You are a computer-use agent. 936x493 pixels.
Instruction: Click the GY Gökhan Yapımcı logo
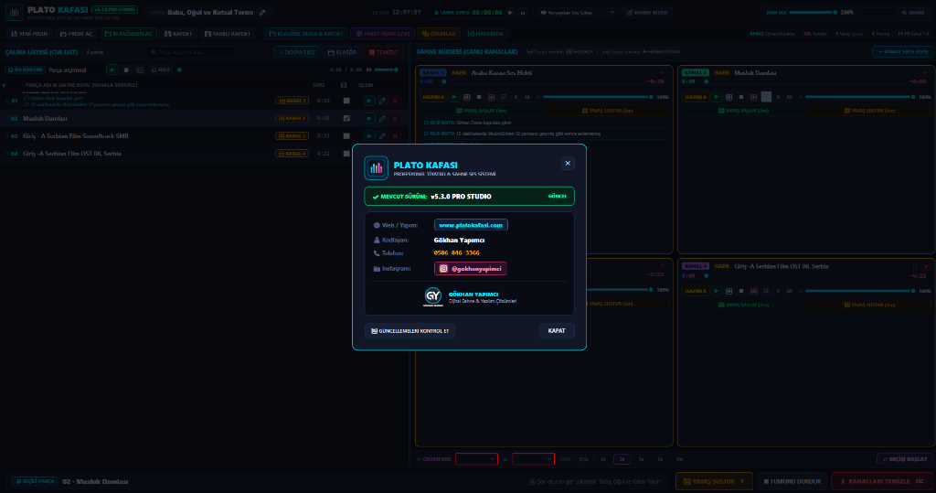pyautogui.click(x=432, y=296)
